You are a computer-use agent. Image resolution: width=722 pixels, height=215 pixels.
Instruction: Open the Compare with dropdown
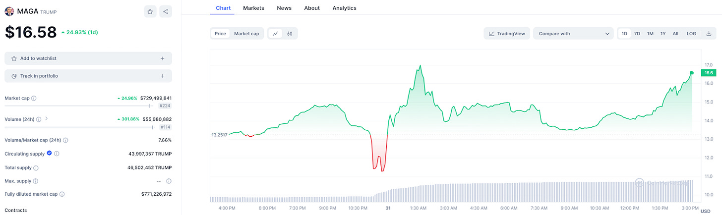pyautogui.click(x=573, y=34)
